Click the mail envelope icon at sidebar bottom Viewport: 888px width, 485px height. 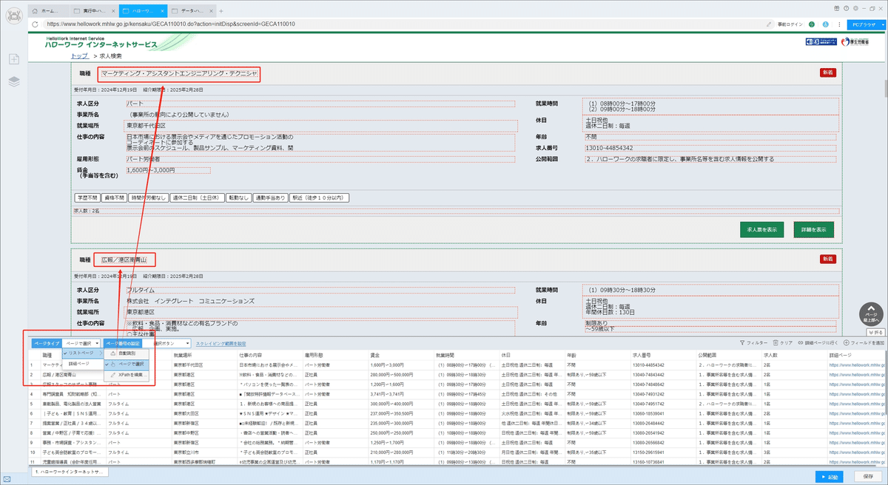point(7,480)
